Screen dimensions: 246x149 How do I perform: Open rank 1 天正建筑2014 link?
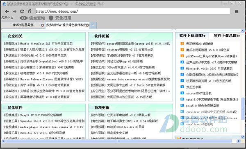point(199,44)
